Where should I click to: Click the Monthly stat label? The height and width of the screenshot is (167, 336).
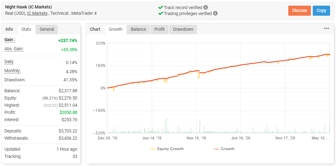[x=12, y=71]
